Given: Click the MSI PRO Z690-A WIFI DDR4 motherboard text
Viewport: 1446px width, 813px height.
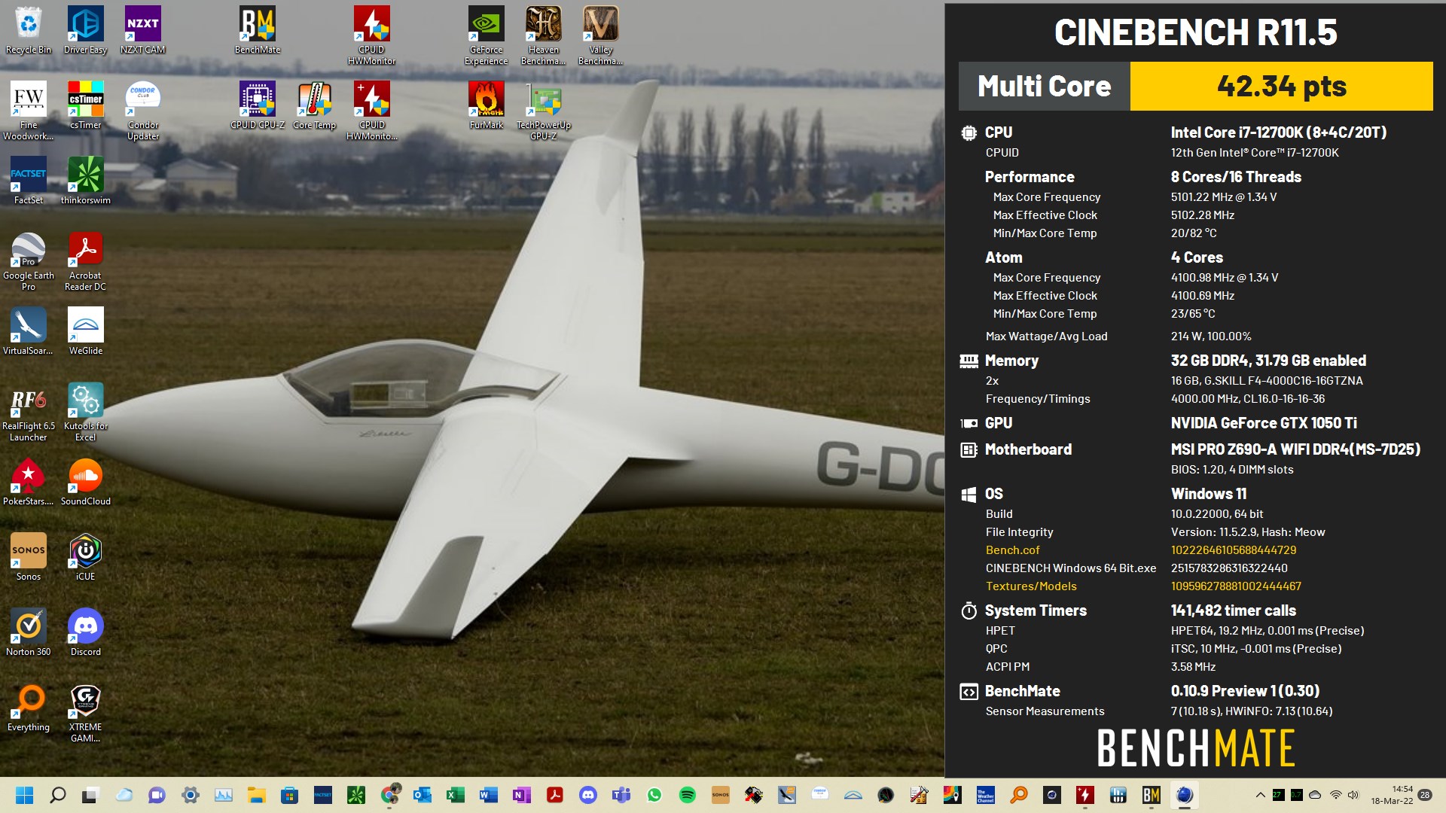Looking at the screenshot, I should (x=1295, y=449).
